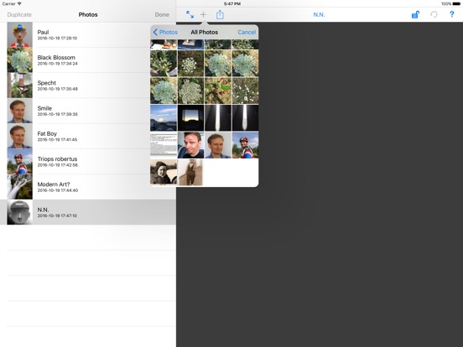Select the Triops robertus list entry
Screen dimensions: 463x347
coord(88,162)
